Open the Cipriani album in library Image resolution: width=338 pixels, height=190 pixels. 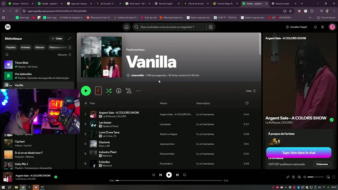(x=38, y=143)
